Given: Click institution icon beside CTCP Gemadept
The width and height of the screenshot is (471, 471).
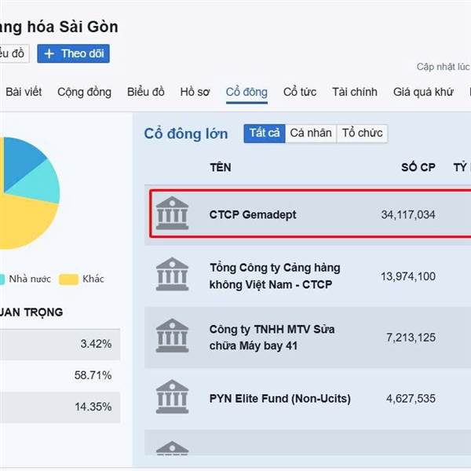Looking at the screenshot, I should tap(172, 214).
